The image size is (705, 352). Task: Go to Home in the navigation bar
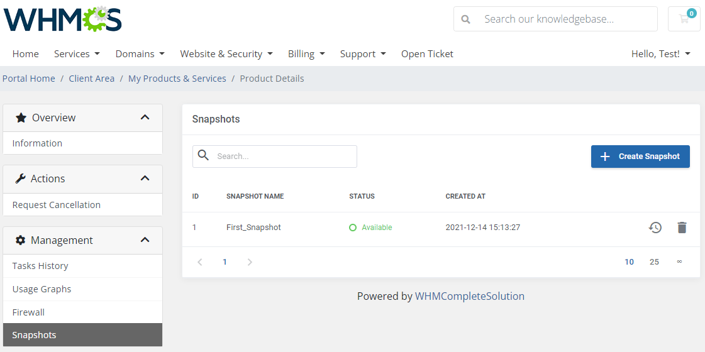[26, 54]
